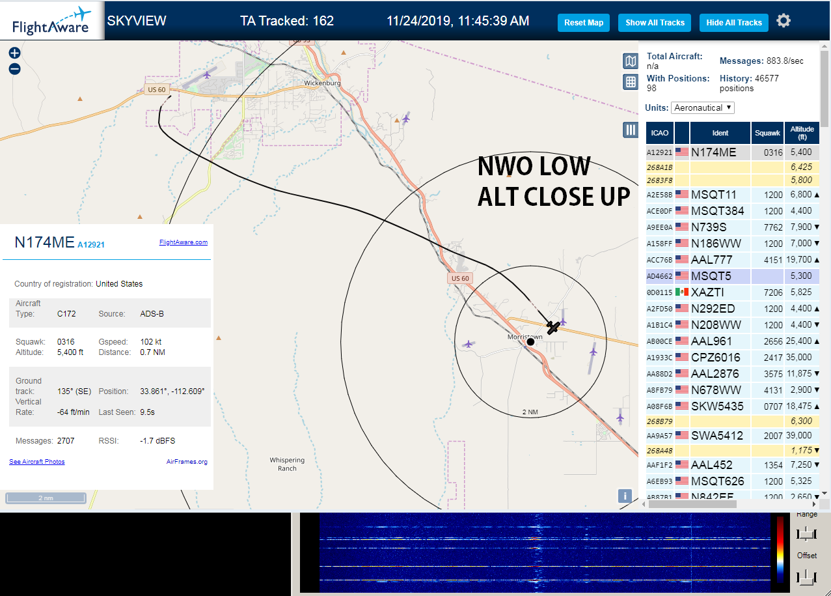Select the 268A1B ICAO row
The height and width of the screenshot is (596, 831).
pos(733,167)
